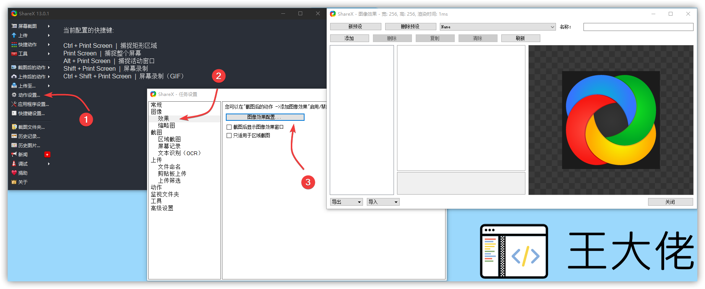Click the 刷新 button
Image resolution: width=705 pixels, height=289 pixels.
[x=520, y=38]
